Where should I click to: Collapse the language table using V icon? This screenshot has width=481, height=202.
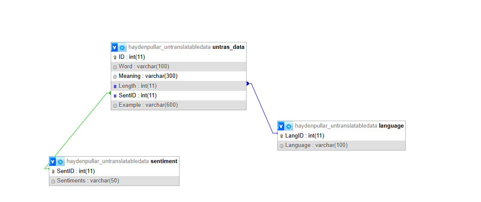click(x=281, y=126)
